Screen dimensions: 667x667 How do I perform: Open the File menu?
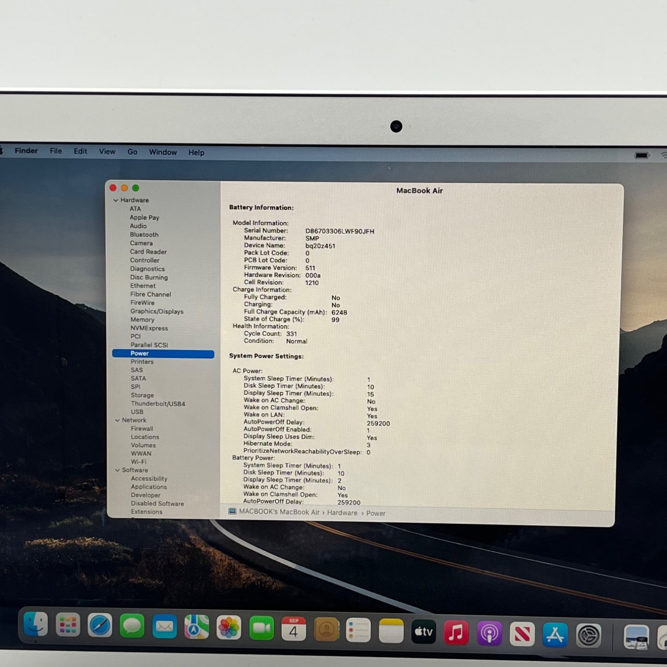pos(56,151)
